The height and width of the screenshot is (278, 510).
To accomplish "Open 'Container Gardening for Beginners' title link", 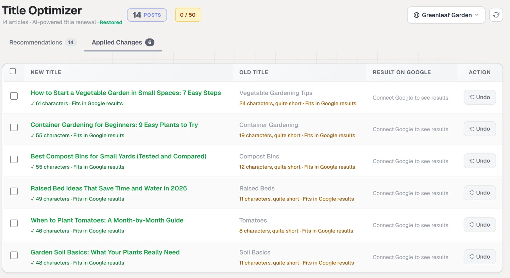I will point(114,125).
